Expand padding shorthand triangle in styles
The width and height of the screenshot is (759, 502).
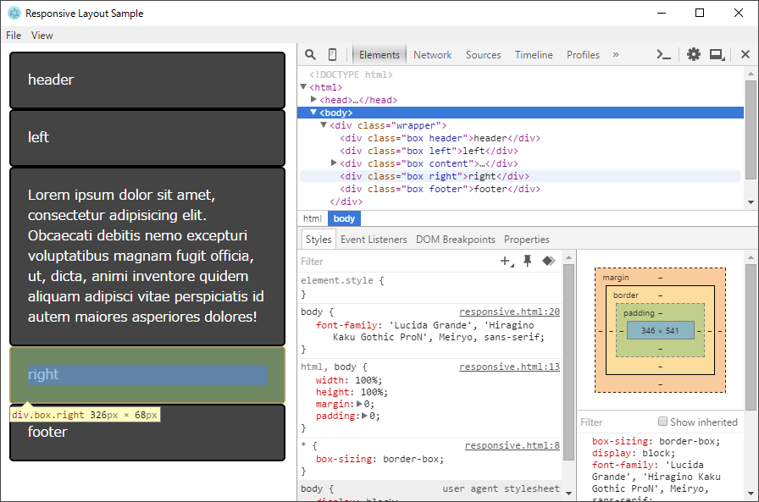364,416
